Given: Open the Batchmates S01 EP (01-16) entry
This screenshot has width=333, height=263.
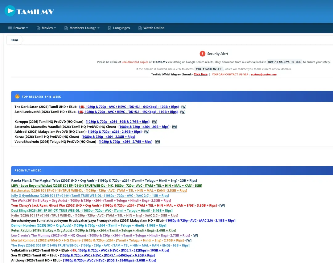Looking at the screenshot, I should pos(99,190).
